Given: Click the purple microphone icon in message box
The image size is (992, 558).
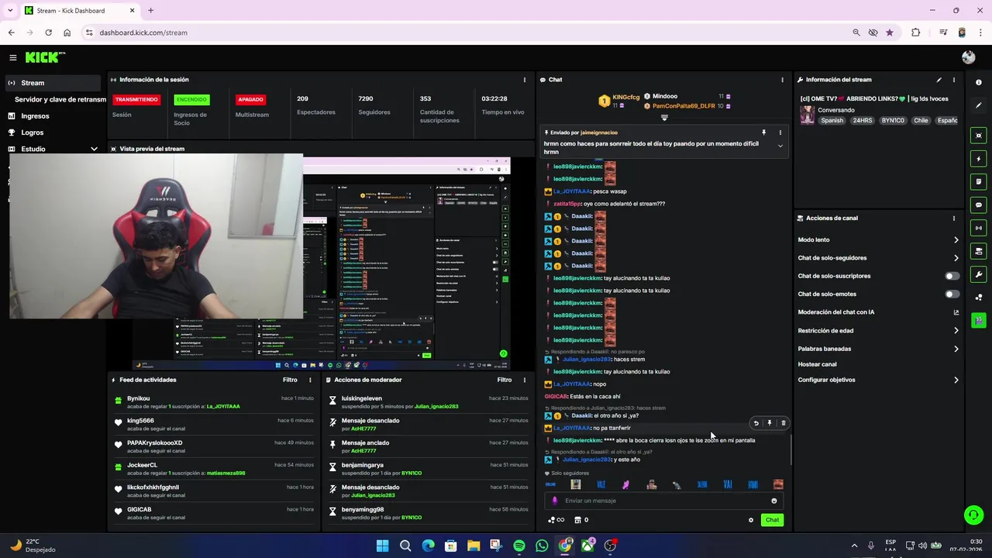Looking at the screenshot, I should (554, 501).
